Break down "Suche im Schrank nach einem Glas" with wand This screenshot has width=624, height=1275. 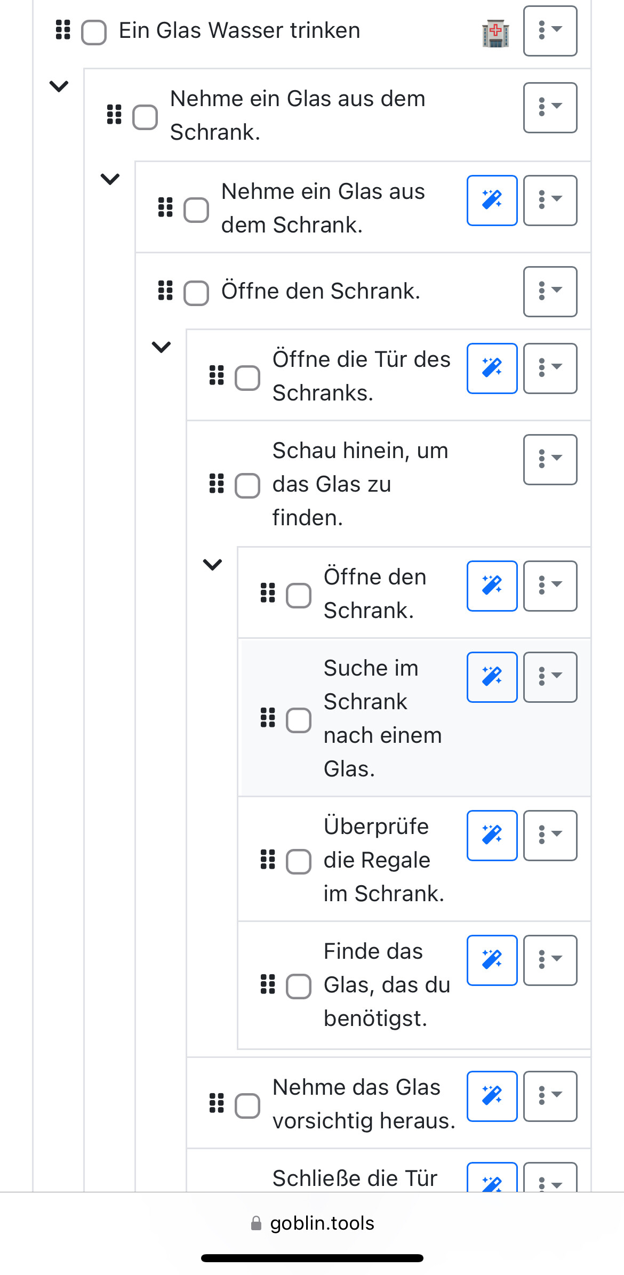492,677
